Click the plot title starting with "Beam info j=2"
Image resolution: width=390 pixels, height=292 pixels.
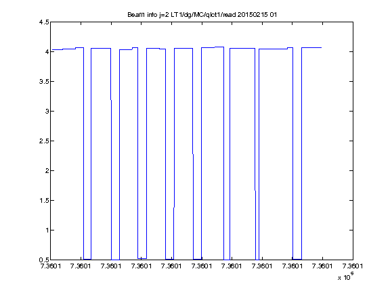click(202, 15)
